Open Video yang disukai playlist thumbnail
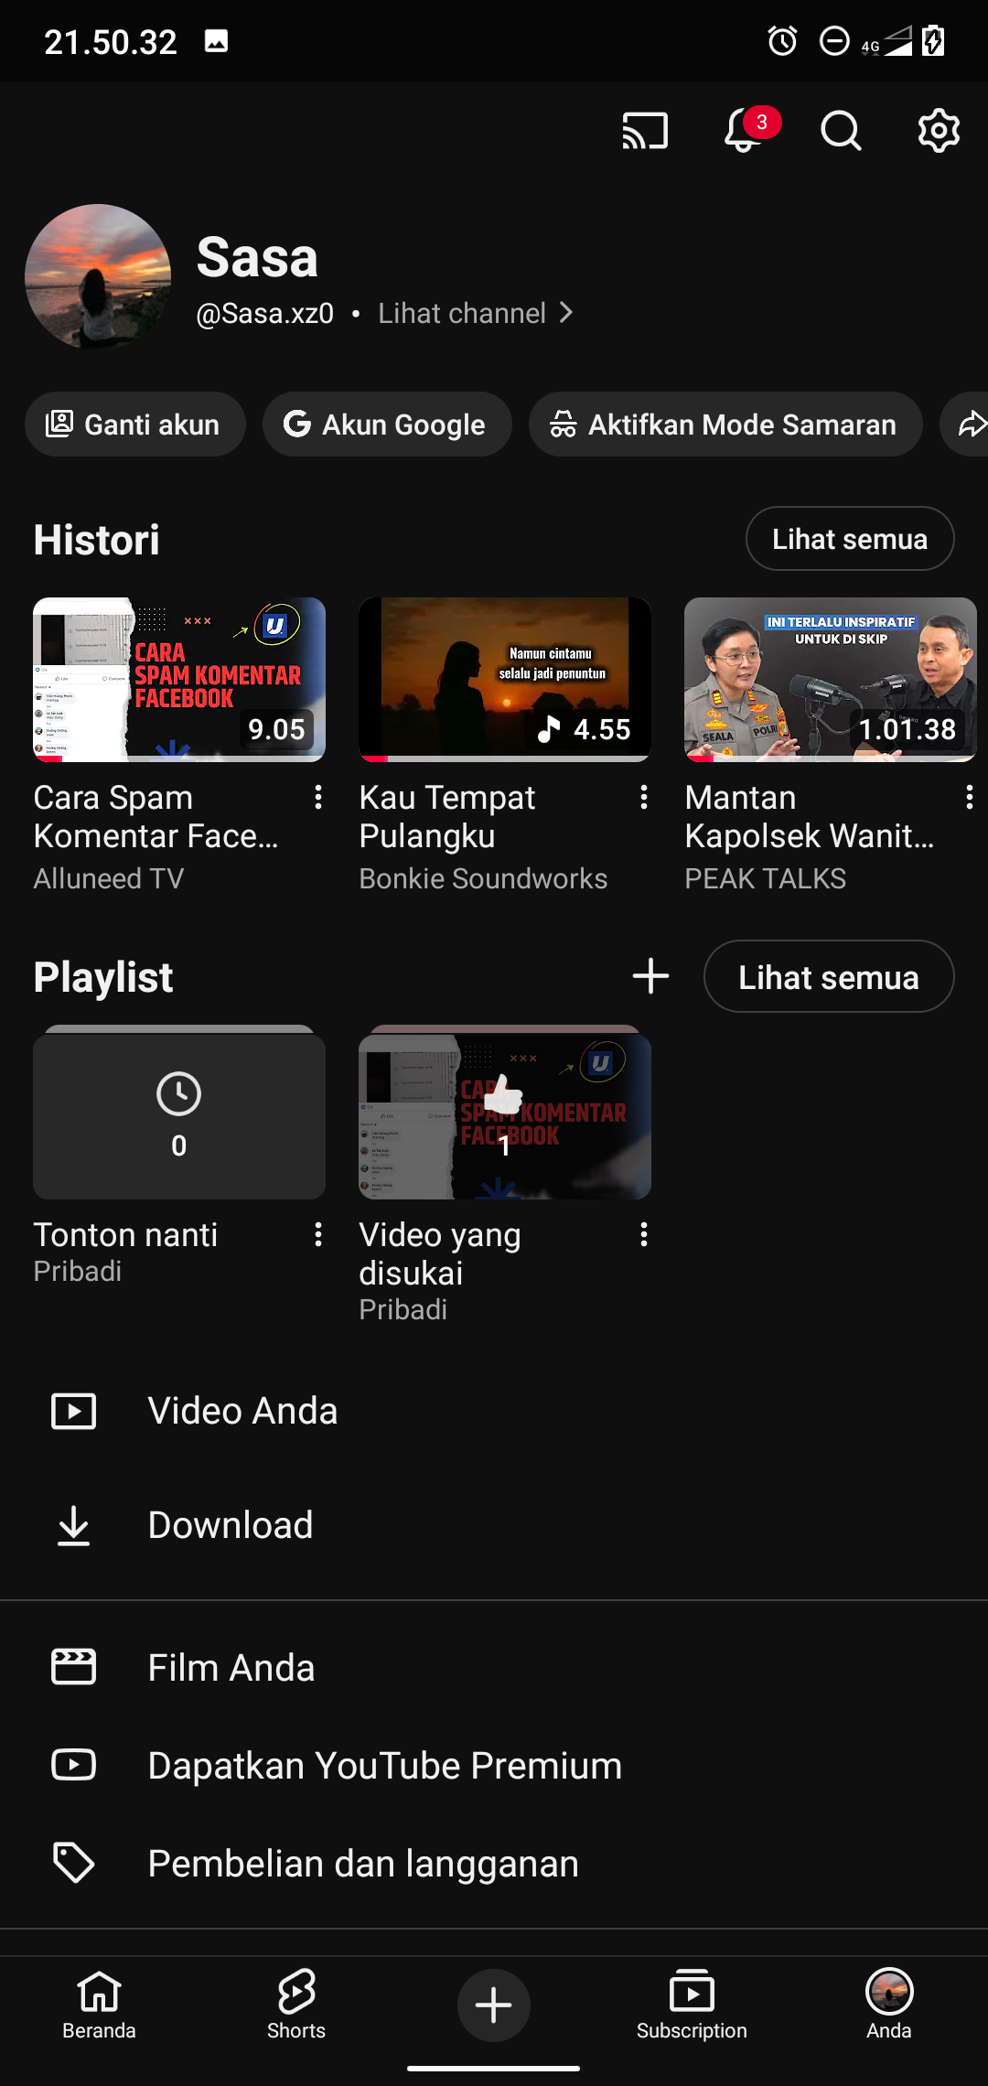Image resolution: width=988 pixels, height=2086 pixels. (x=504, y=1117)
